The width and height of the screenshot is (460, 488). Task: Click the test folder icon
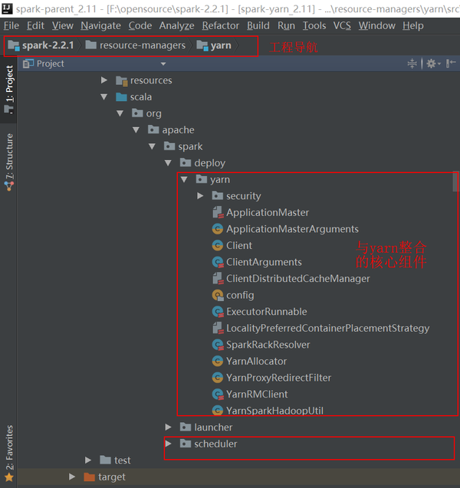(x=105, y=460)
